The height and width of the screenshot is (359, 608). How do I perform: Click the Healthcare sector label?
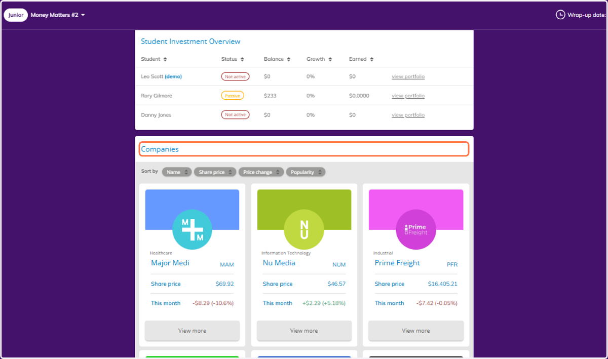[x=161, y=253]
